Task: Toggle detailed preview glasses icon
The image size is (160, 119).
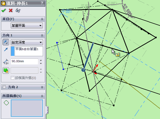Action: (x=18, y=10)
